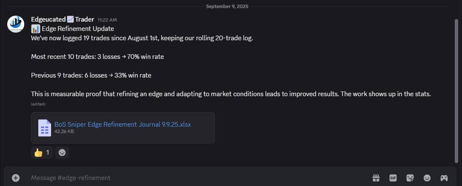
Task: Open the attachment plus button menu
Action: pos(16,178)
